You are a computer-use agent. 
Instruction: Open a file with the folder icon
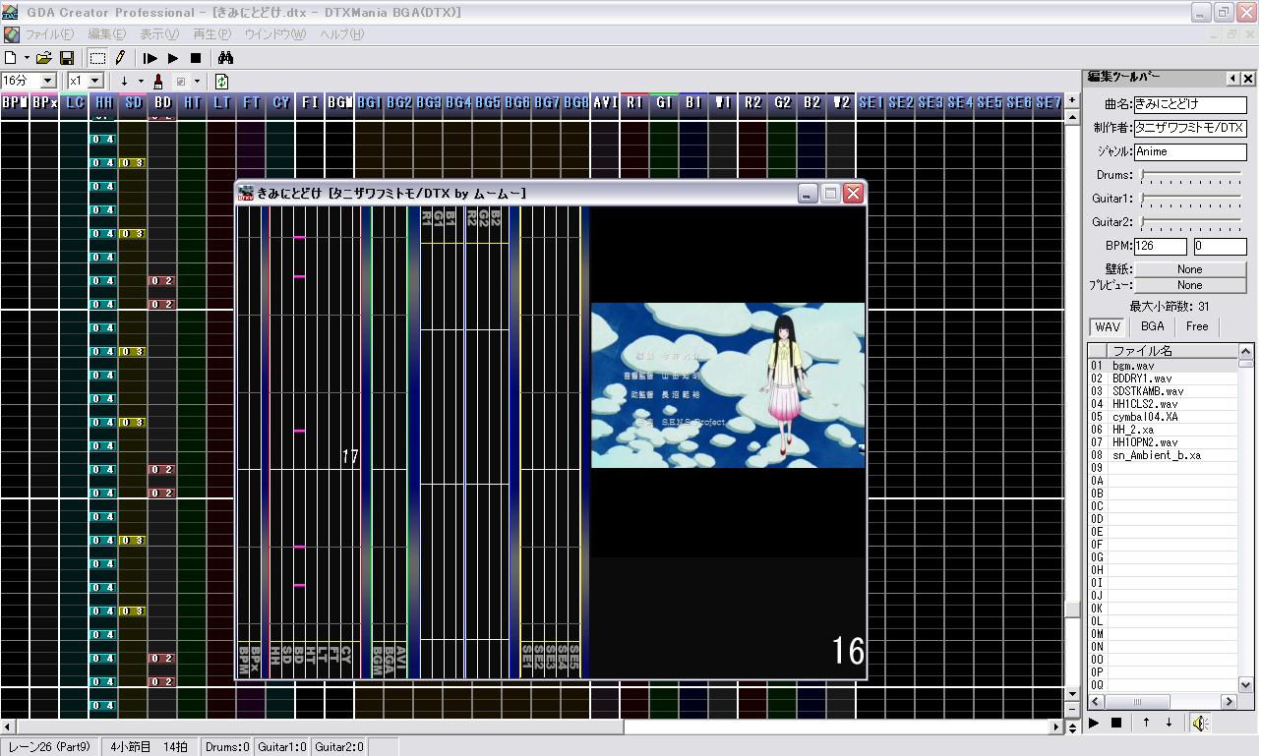tap(44, 58)
